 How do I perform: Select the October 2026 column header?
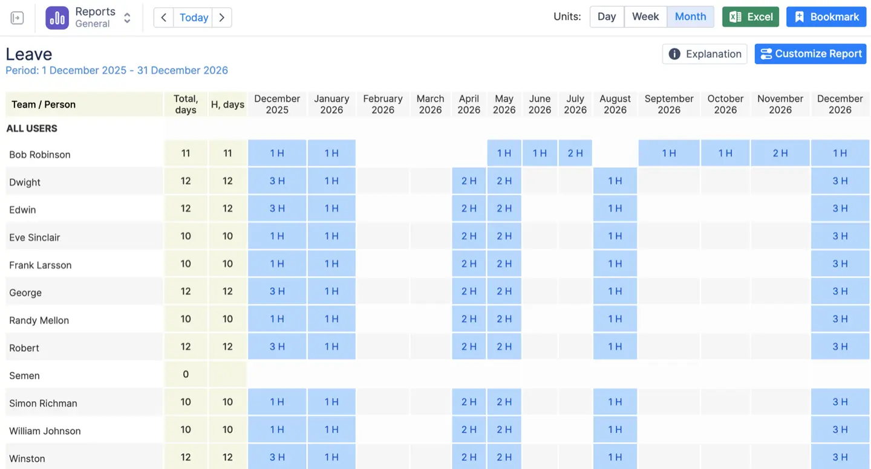point(725,104)
